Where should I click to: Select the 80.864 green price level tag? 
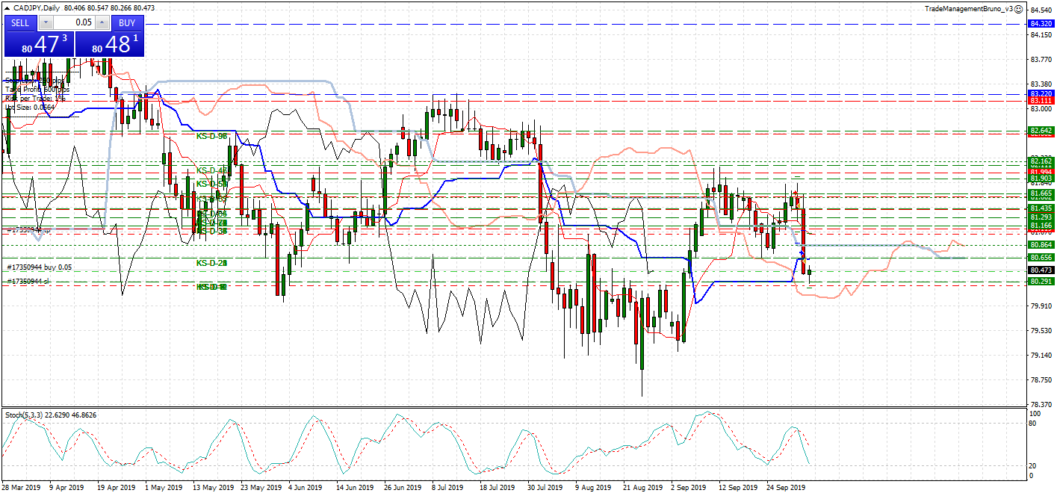[x=1041, y=244]
